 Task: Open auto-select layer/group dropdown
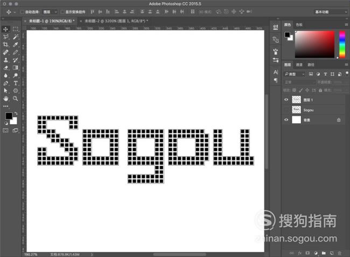click(50, 12)
